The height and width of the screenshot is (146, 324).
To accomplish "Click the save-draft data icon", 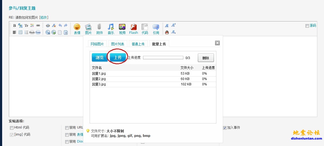I will click(48, 32).
